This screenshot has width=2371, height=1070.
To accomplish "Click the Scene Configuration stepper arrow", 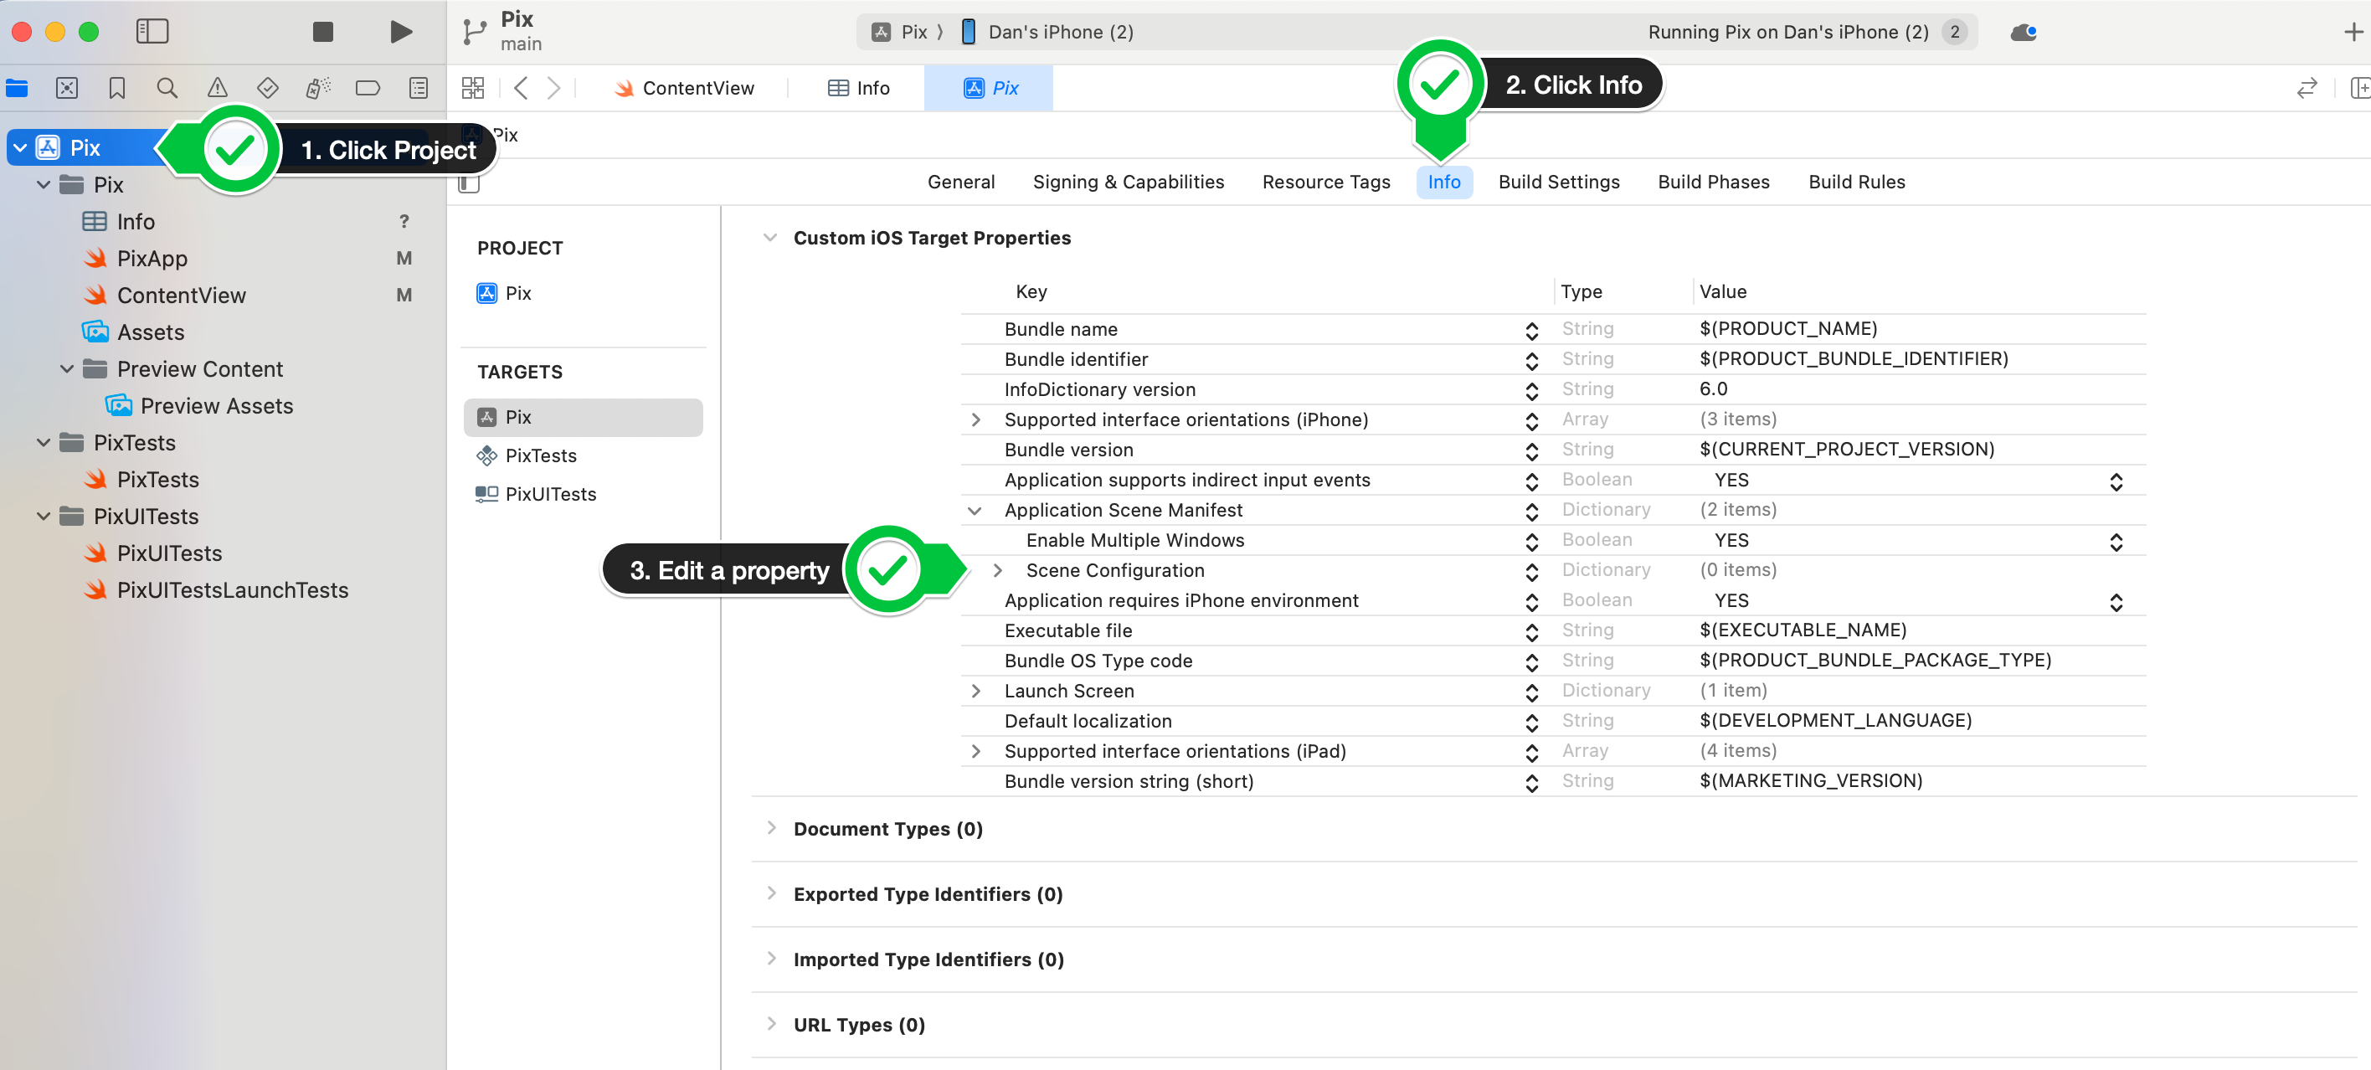I will (1532, 571).
